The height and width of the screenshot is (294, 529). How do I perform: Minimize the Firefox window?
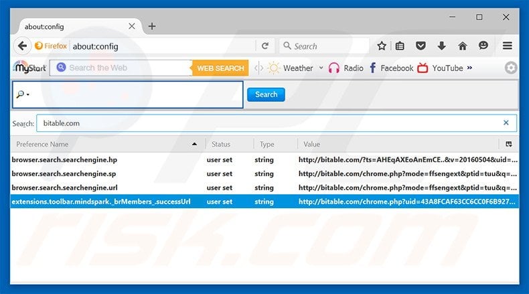coord(453,17)
